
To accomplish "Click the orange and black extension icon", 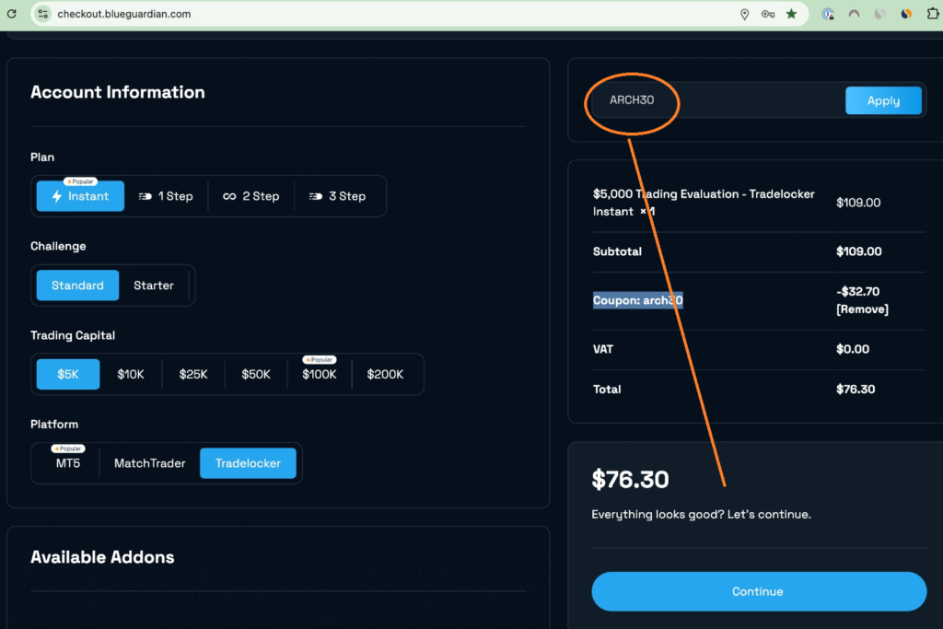I will pos(906,14).
